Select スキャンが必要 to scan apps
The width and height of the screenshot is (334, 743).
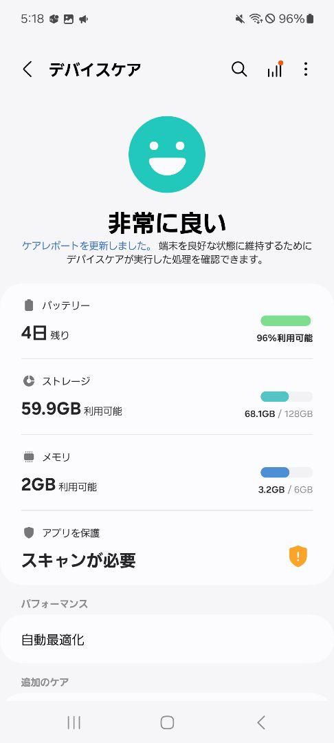tap(78, 561)
